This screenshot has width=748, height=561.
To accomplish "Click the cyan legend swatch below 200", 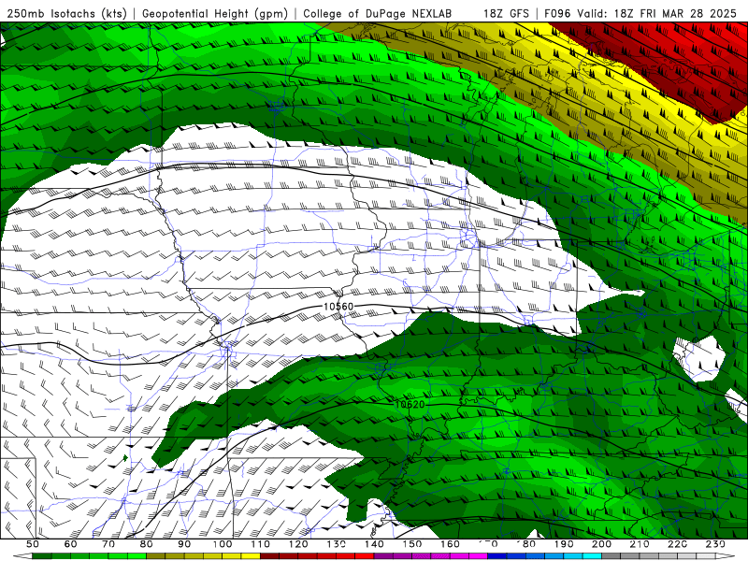I will pos(592,556).
